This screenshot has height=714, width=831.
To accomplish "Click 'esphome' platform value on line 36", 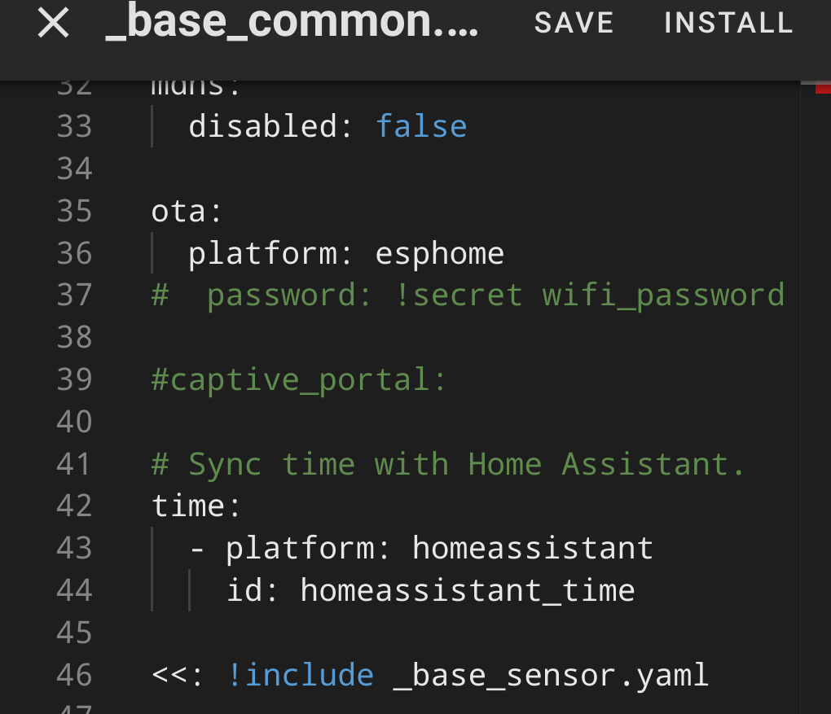I will pyautogui.click(x=439, y=254).
